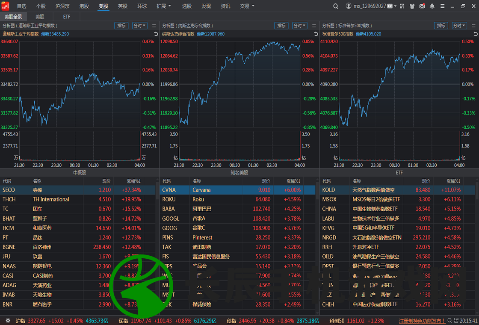Open the 自选 menu

tap(22, 6)
